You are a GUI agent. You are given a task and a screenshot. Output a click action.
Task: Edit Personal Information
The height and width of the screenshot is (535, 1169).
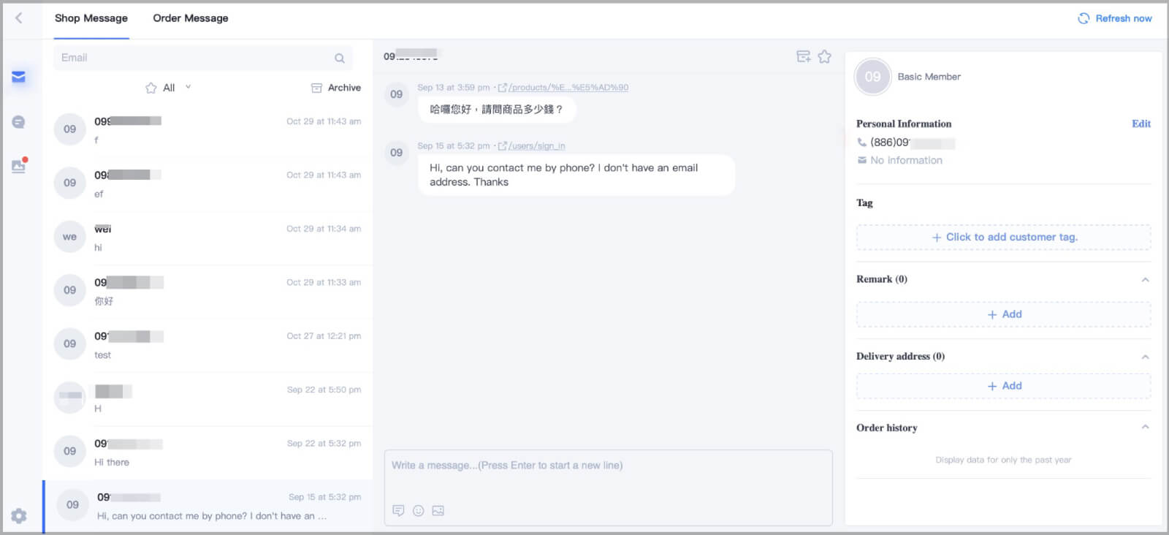click(x=1141, y=124)
